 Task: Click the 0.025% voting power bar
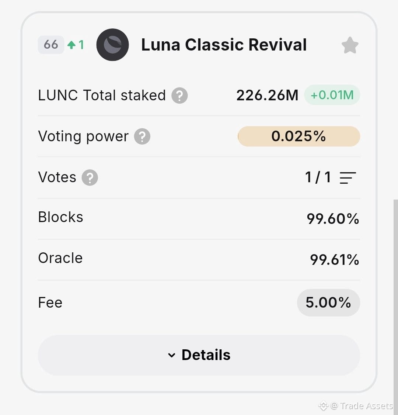point(299,136)
